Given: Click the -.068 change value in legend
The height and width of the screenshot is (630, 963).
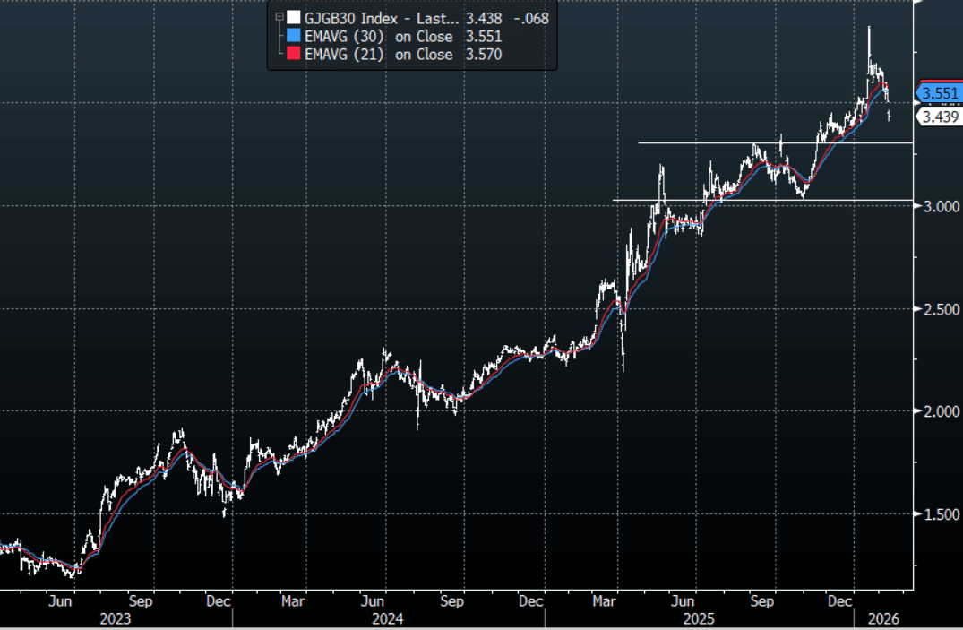Looking at the screenshot, I should point(529,17).
